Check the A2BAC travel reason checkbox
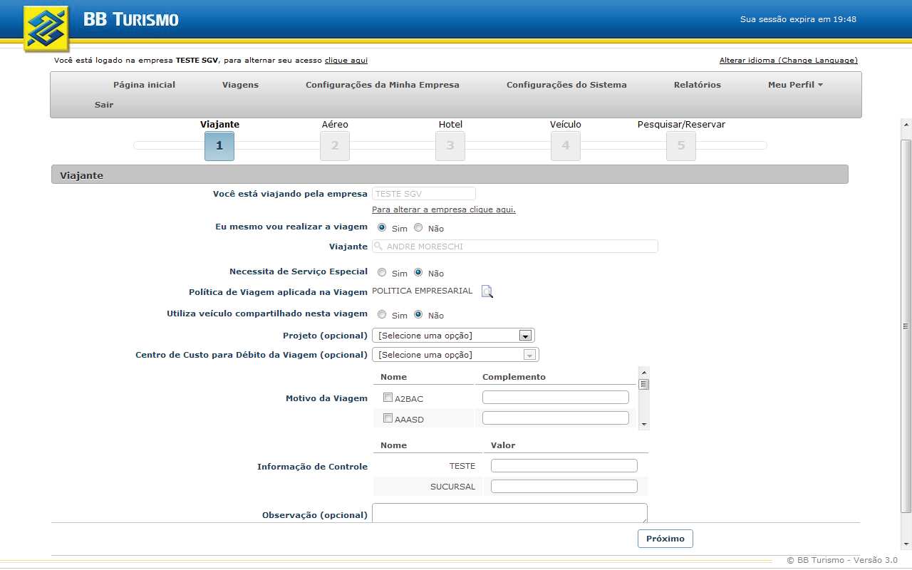This screenshot has height=570, width=912. pyautogui.click(x=388, y=398)
